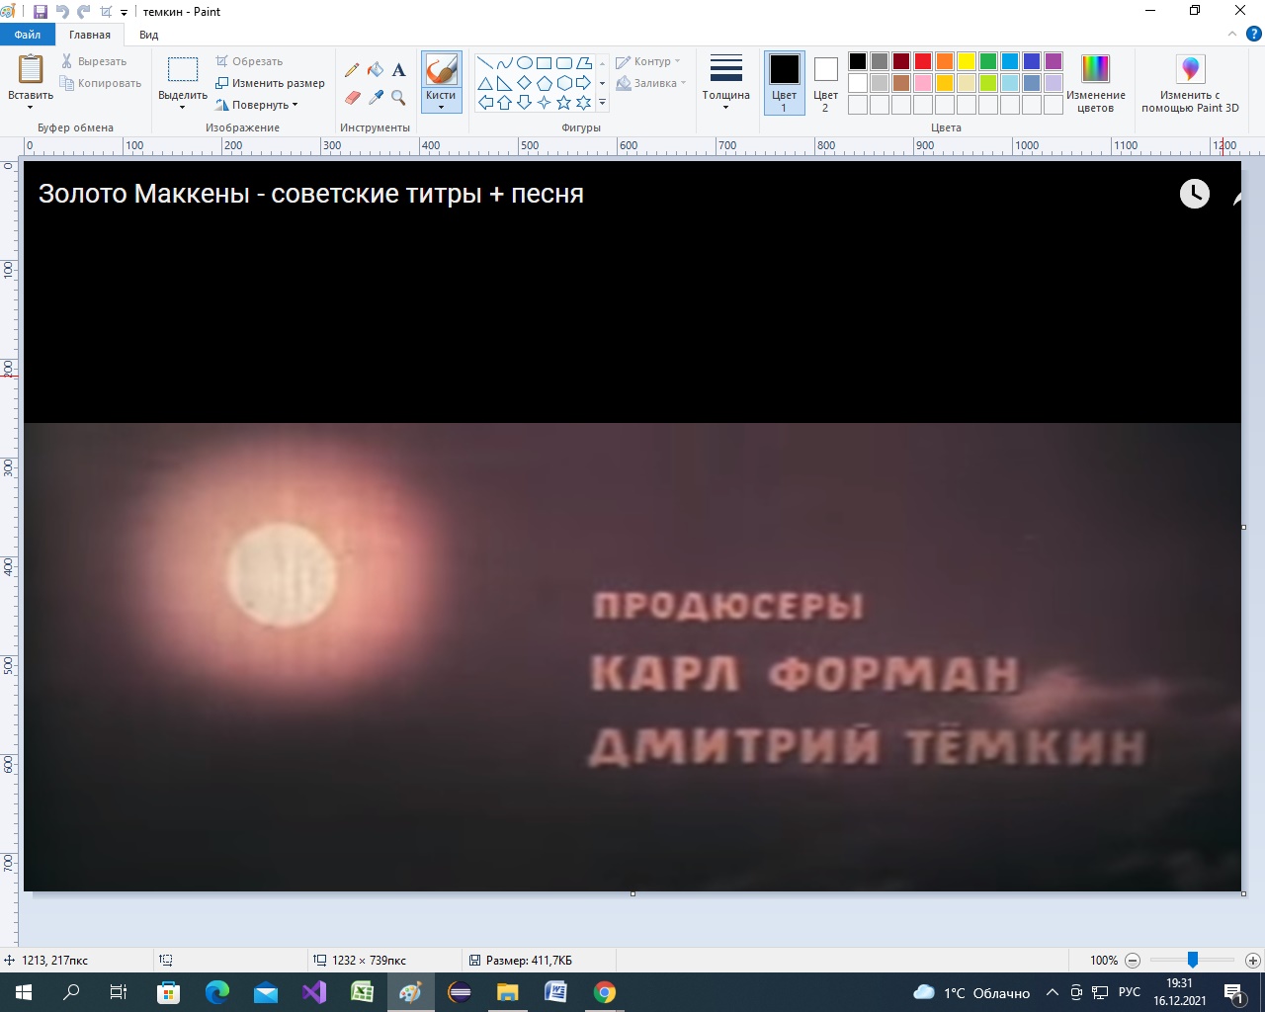Pick the Up arrow shape
Image resolution: width=1265 pixels, height=1012 pixels.
(505, 103)
